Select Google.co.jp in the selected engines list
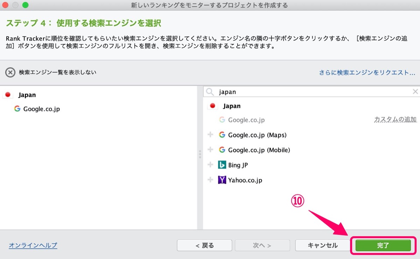The width and height of the screenshot is (420, 259). [42, 109]
